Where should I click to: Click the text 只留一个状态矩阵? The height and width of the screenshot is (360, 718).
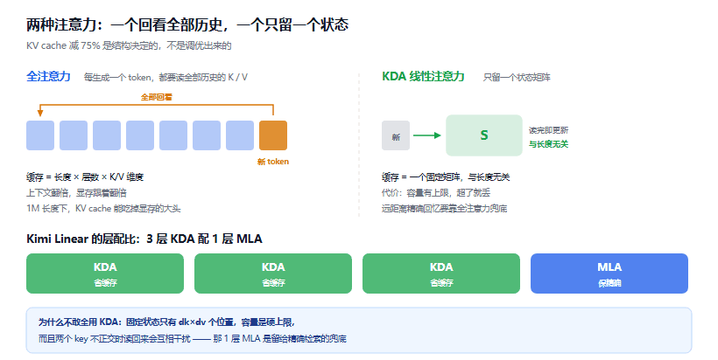(x=517, y=77)
